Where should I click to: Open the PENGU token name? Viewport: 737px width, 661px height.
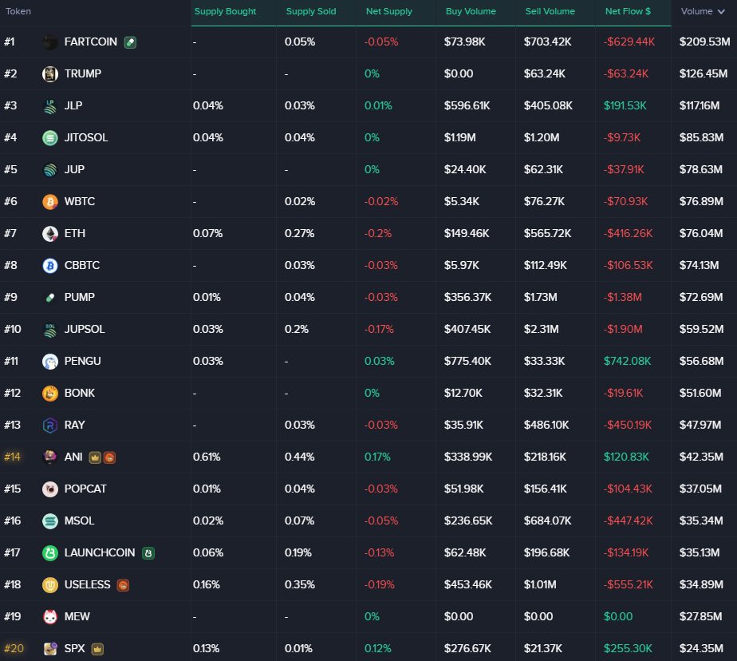coord(82,362)
